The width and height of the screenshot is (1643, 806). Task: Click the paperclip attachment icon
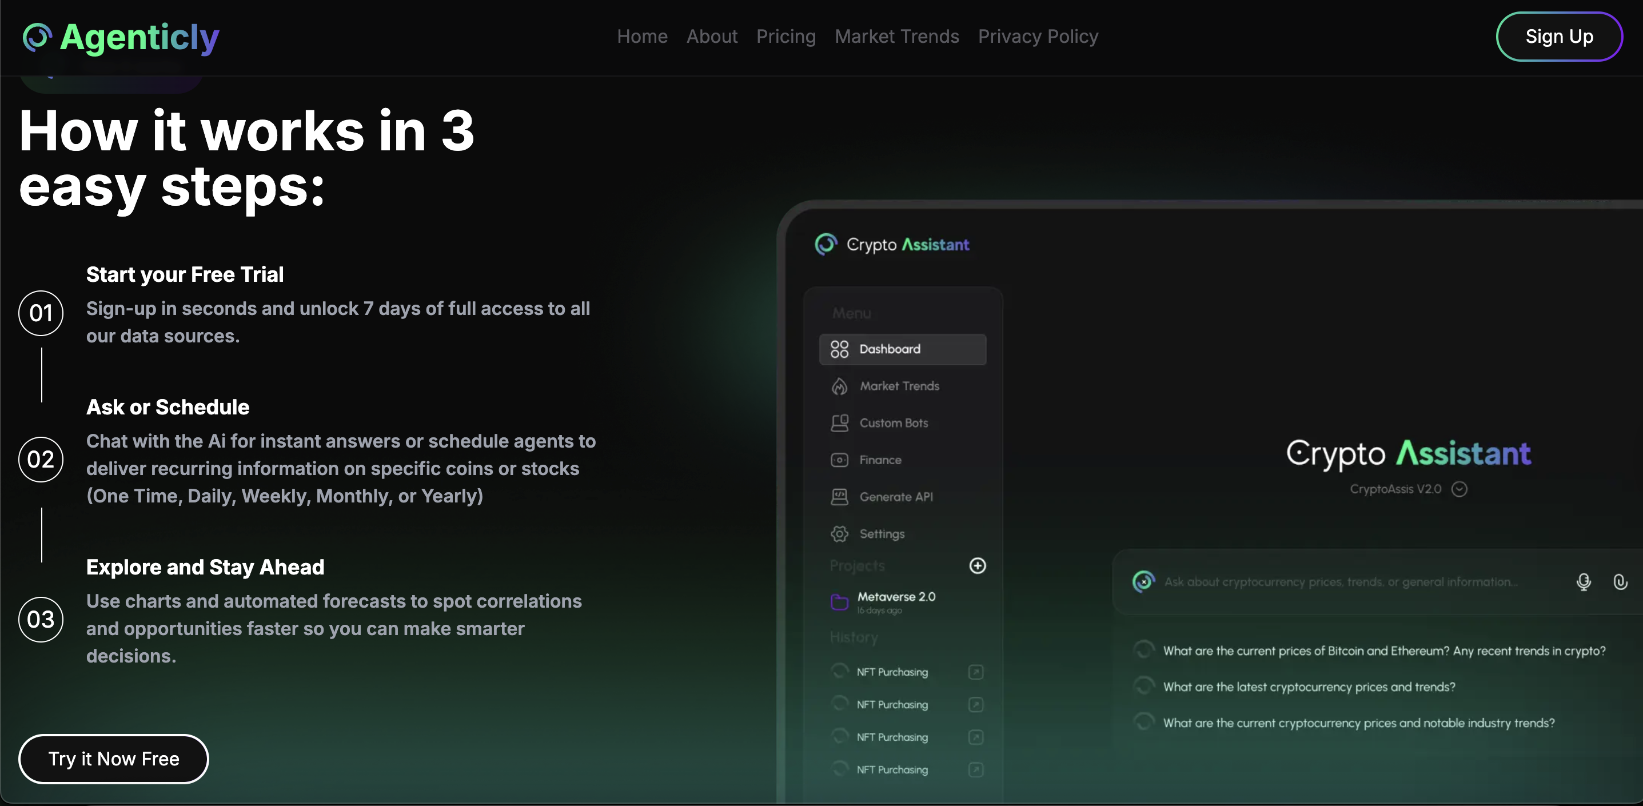tap(1621, 582)
